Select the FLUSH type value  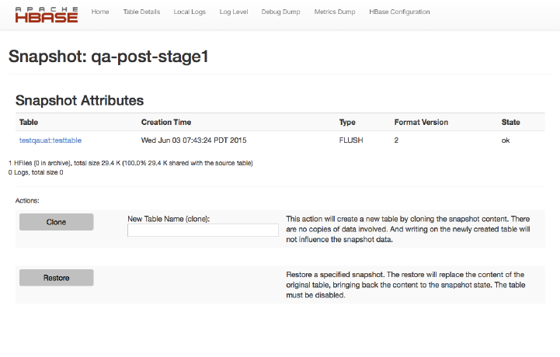click(x=351, y=140)
